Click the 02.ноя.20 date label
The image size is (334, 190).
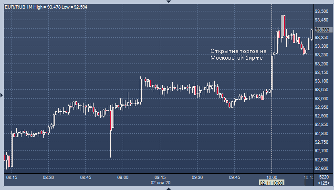tap(160, 183)
